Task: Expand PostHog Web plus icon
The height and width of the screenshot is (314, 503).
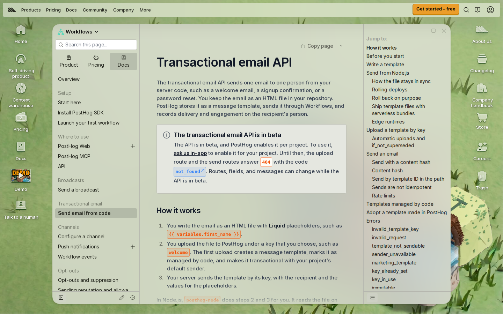Action: (x=133, y=146)
